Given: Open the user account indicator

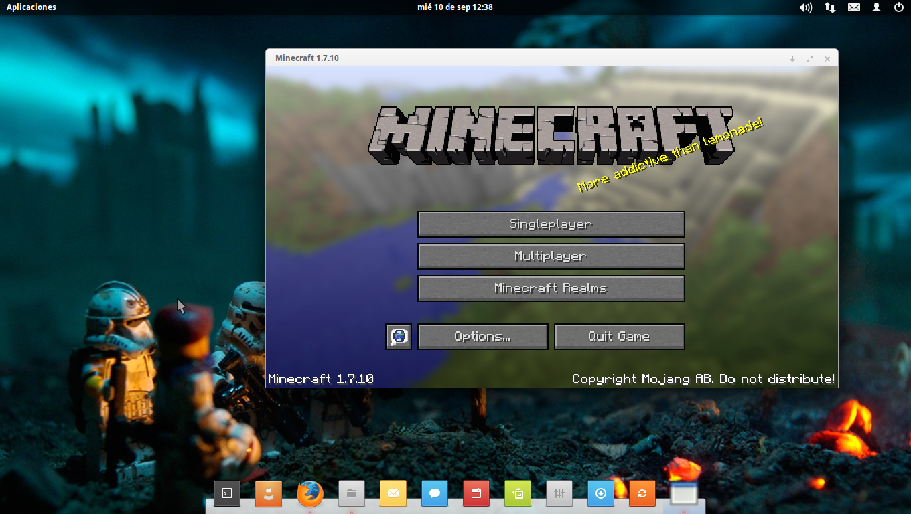Looking at the screenshot, I should coord(876,7).
